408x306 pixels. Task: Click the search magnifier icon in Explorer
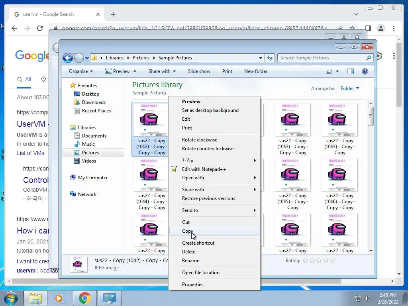tap(369, 58)
